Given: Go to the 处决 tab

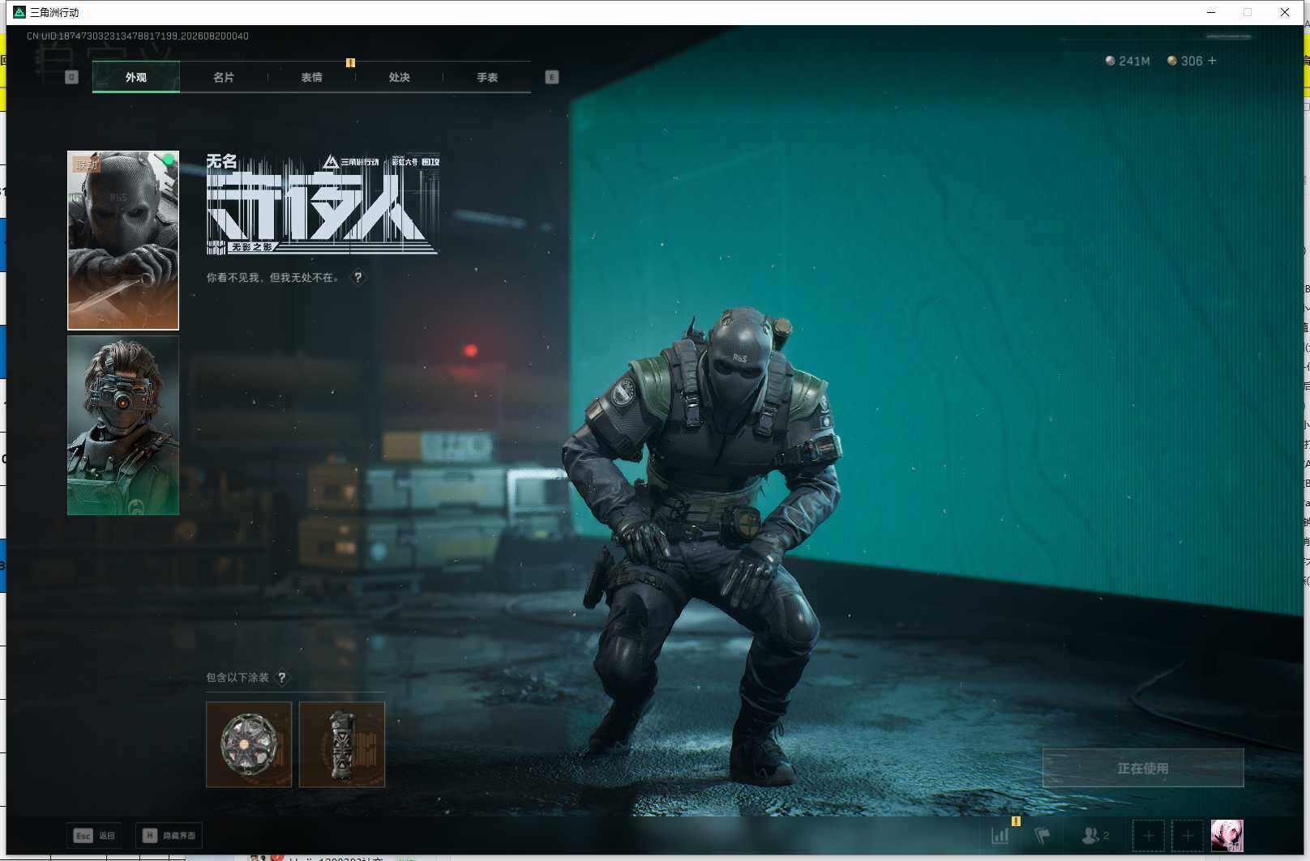Looking at the screenshot, I should click(x=399, y=77).
